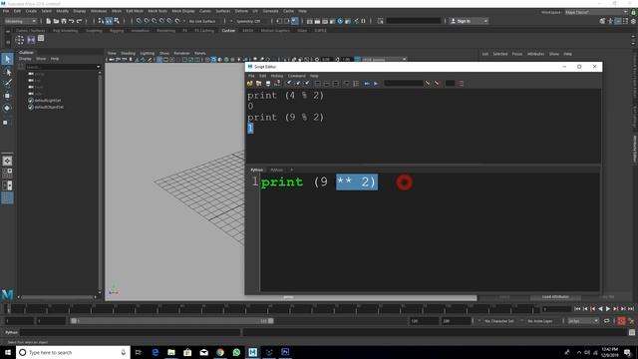
Task: Click the Python label on the command line
Action: tap(11, 332)
